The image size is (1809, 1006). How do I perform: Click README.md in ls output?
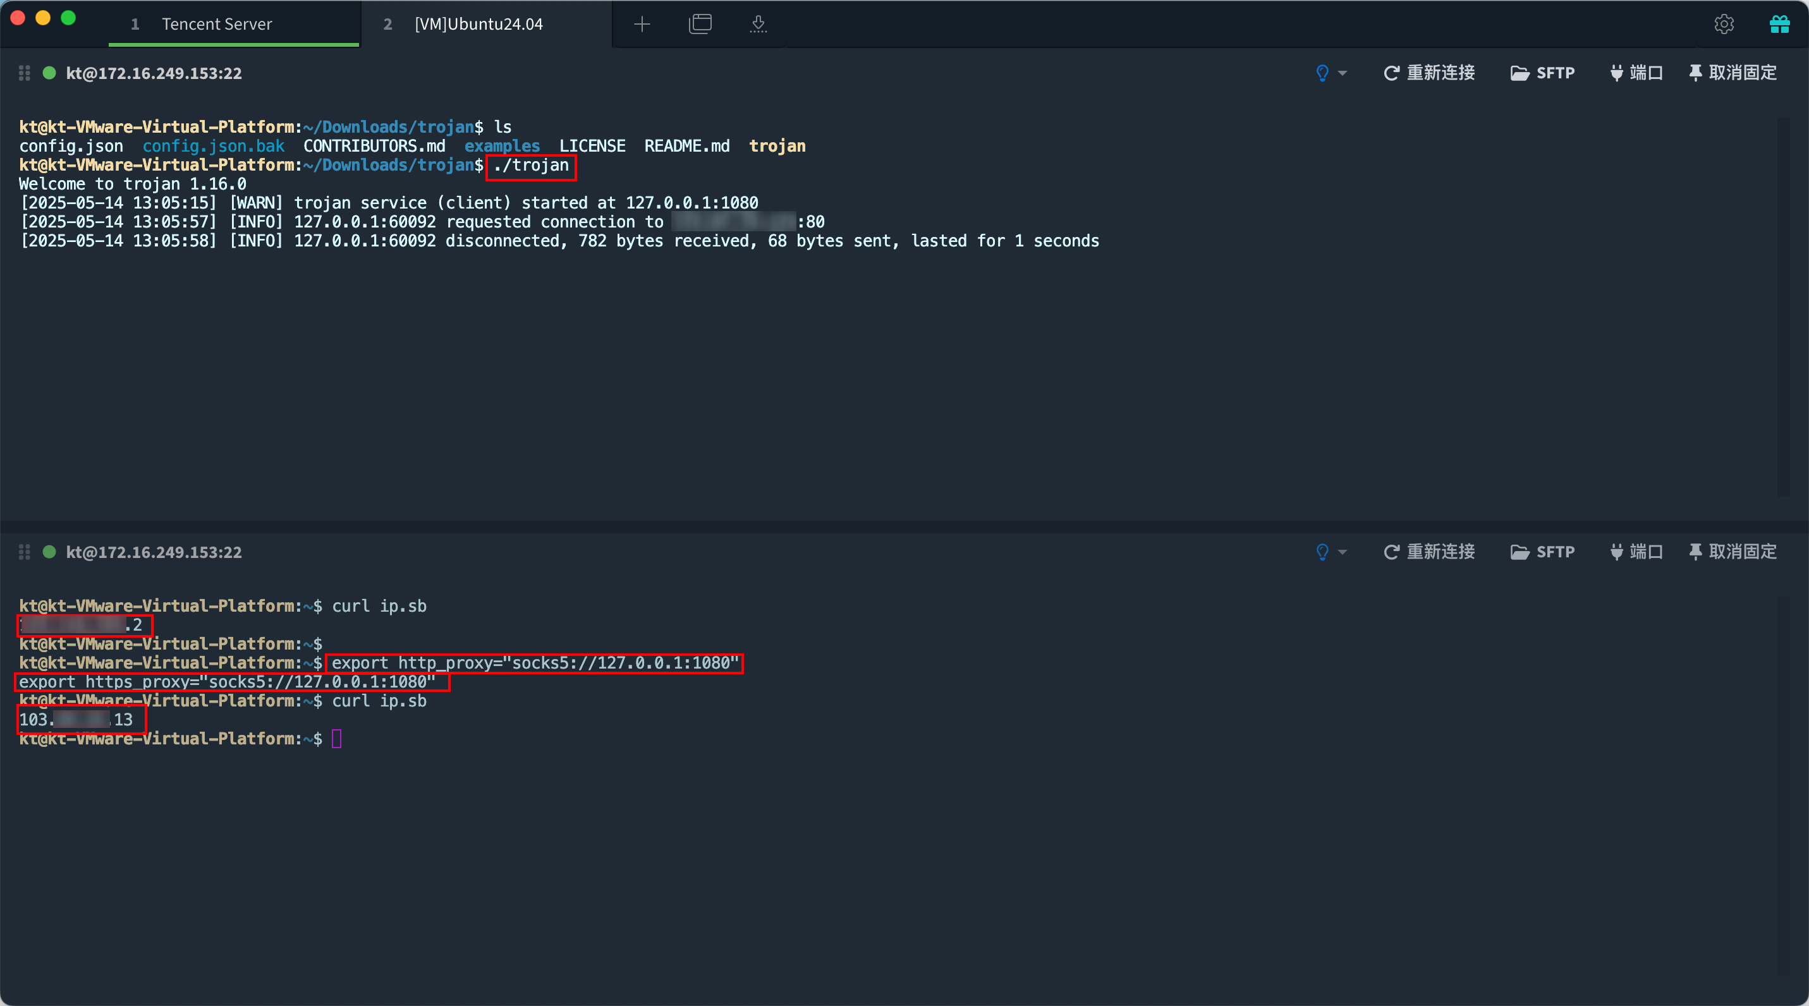point(687,146)
